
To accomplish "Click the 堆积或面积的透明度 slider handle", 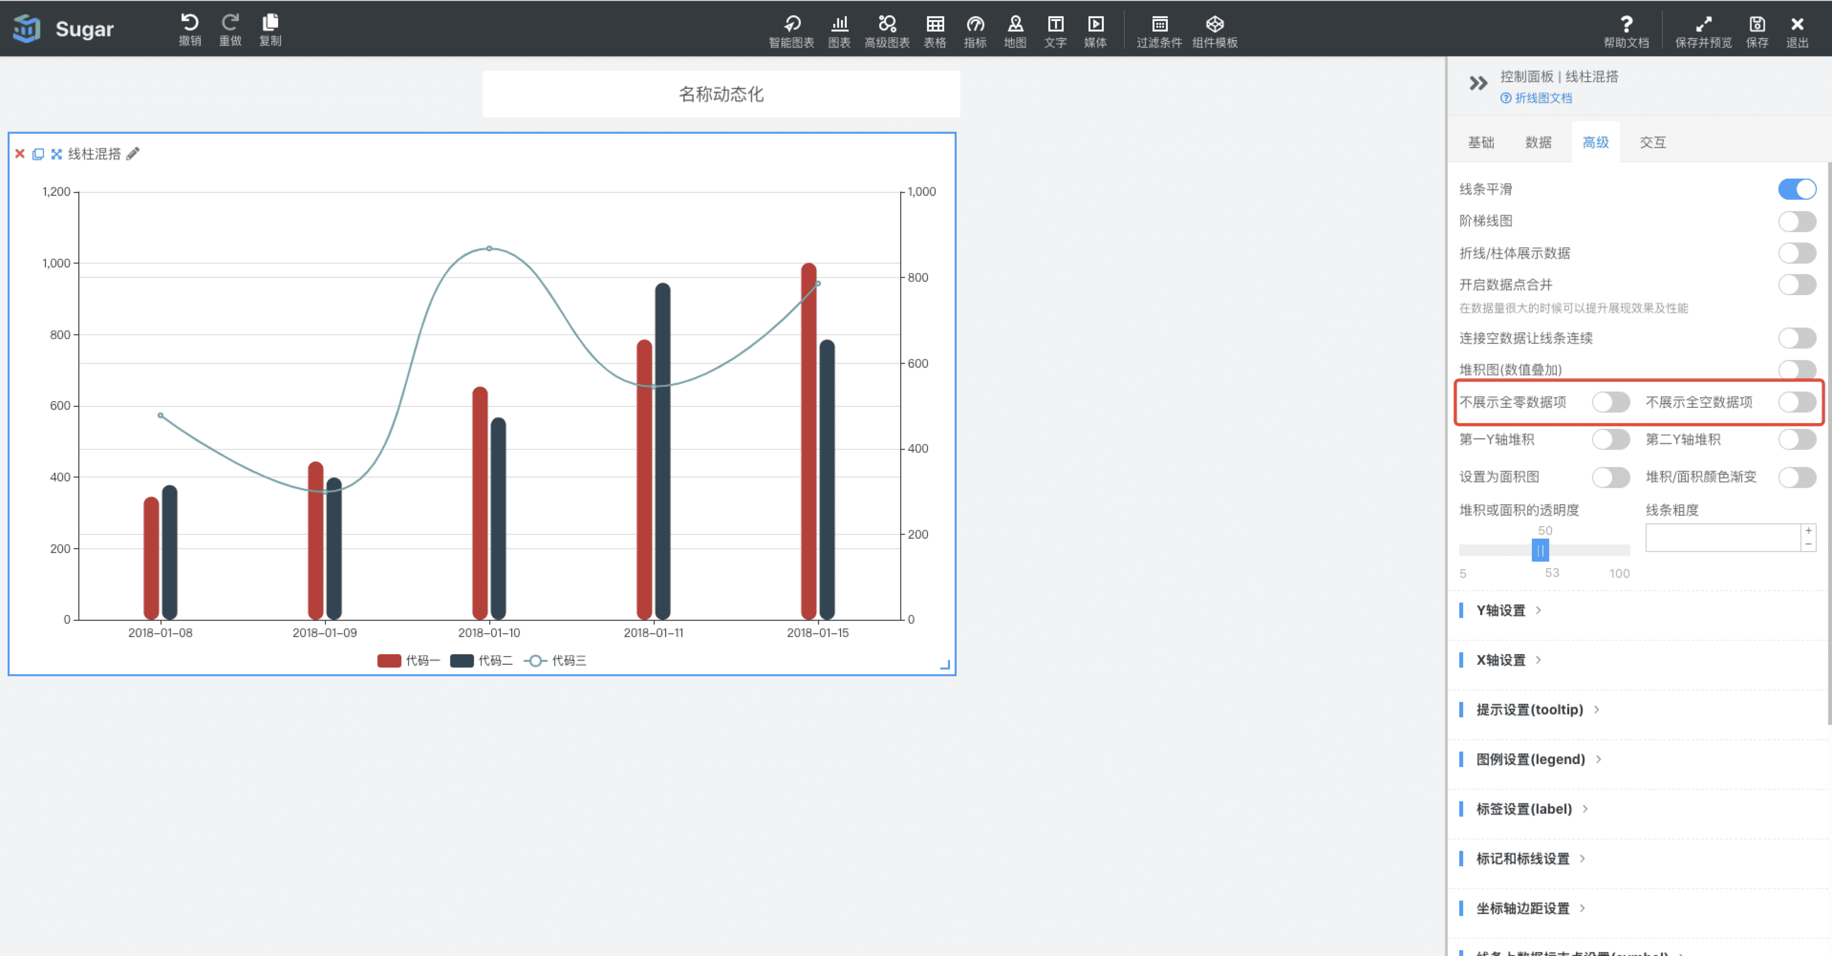I will (x=1540, y=550).
